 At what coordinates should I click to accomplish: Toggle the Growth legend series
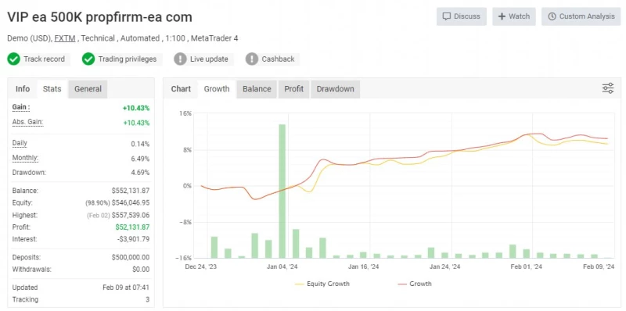point(415,284)
